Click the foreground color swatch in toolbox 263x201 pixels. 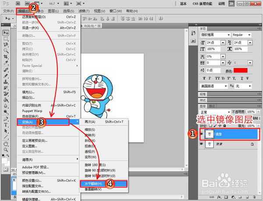4,161
